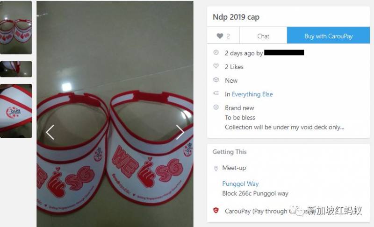Expand the truncated description ending void deck only
374x227 pixels.
coord(284,127)
